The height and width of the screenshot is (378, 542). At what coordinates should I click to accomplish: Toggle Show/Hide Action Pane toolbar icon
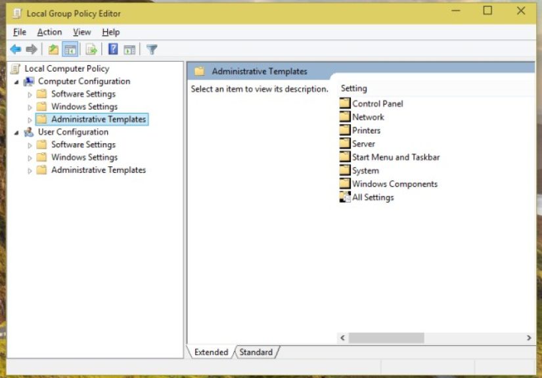click(129, 50)
